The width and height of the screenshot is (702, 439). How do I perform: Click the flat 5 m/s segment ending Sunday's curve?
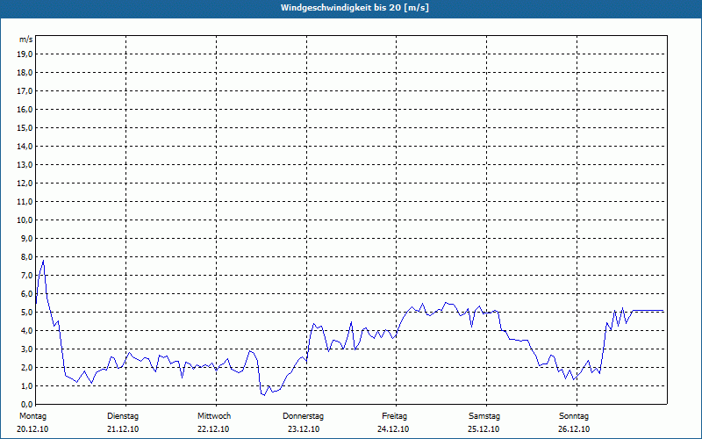pyautogui.click(x=648, y=310)
